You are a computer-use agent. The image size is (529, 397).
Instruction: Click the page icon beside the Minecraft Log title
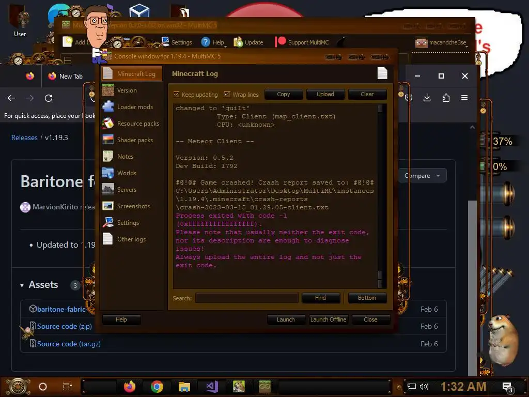[382, 73]
